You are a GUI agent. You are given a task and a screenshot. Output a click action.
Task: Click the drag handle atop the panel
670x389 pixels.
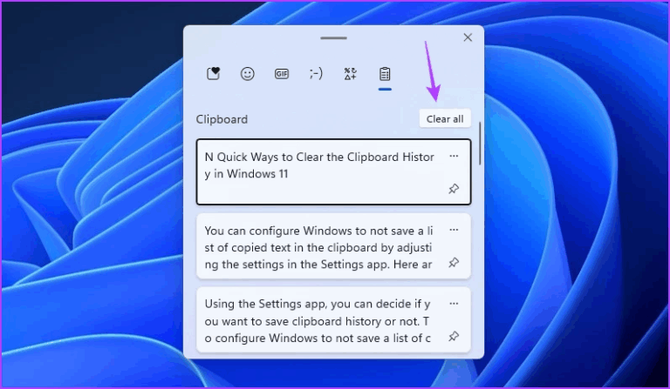point(334,38)
